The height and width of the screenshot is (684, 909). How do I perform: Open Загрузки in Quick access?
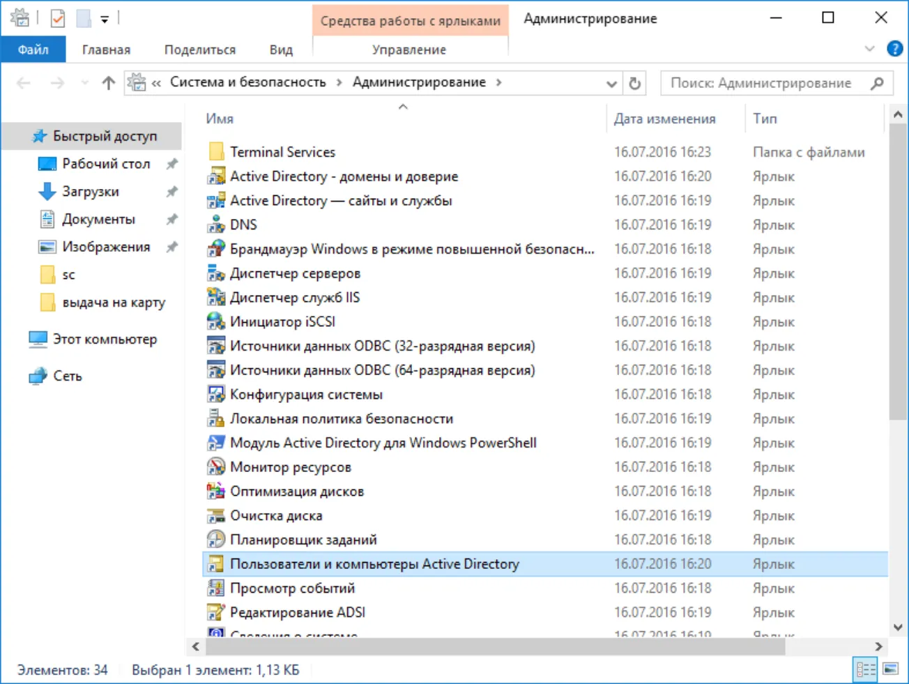point(90,191)
